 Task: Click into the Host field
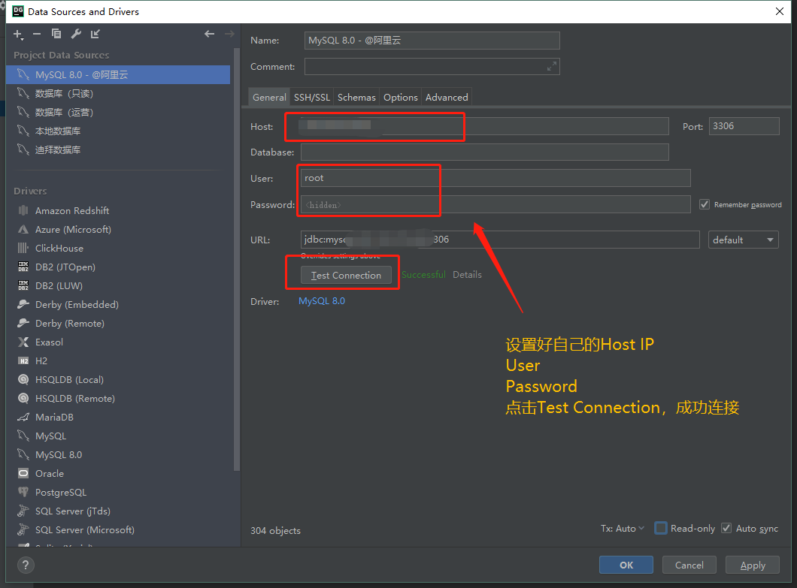(484, 126)
